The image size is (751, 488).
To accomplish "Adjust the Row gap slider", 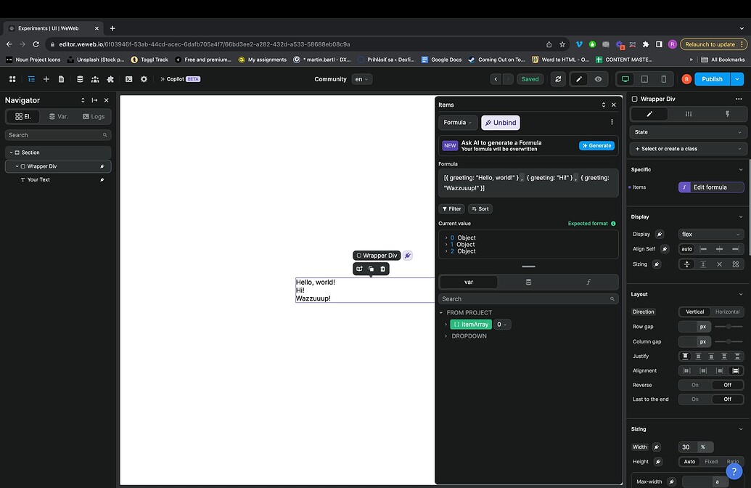I will pyautogui.click(x=728, y=327).
